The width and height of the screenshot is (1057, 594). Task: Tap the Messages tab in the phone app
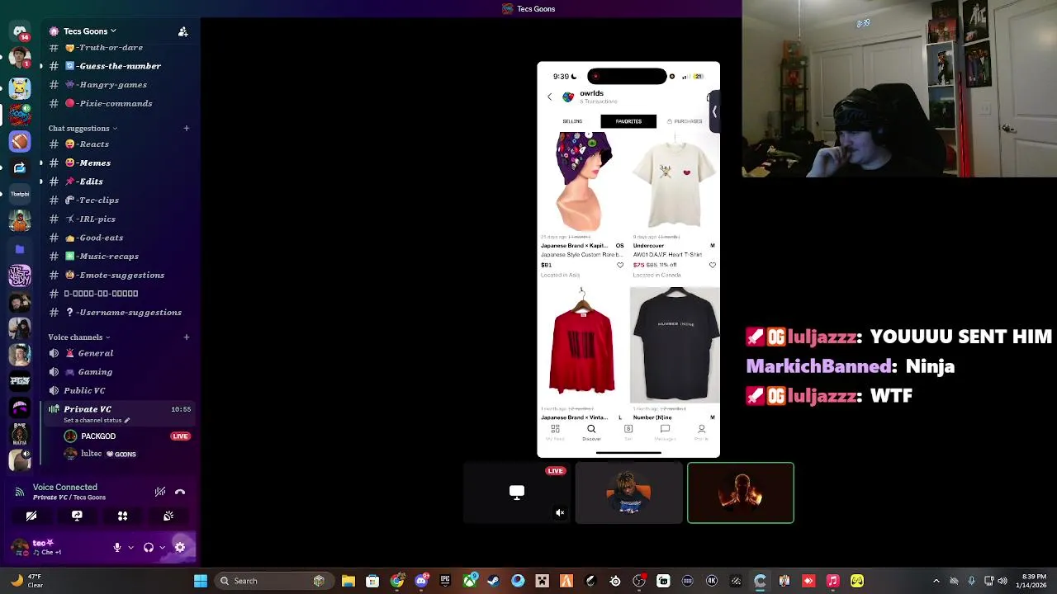pyautogui.click(x=665, y=431)
